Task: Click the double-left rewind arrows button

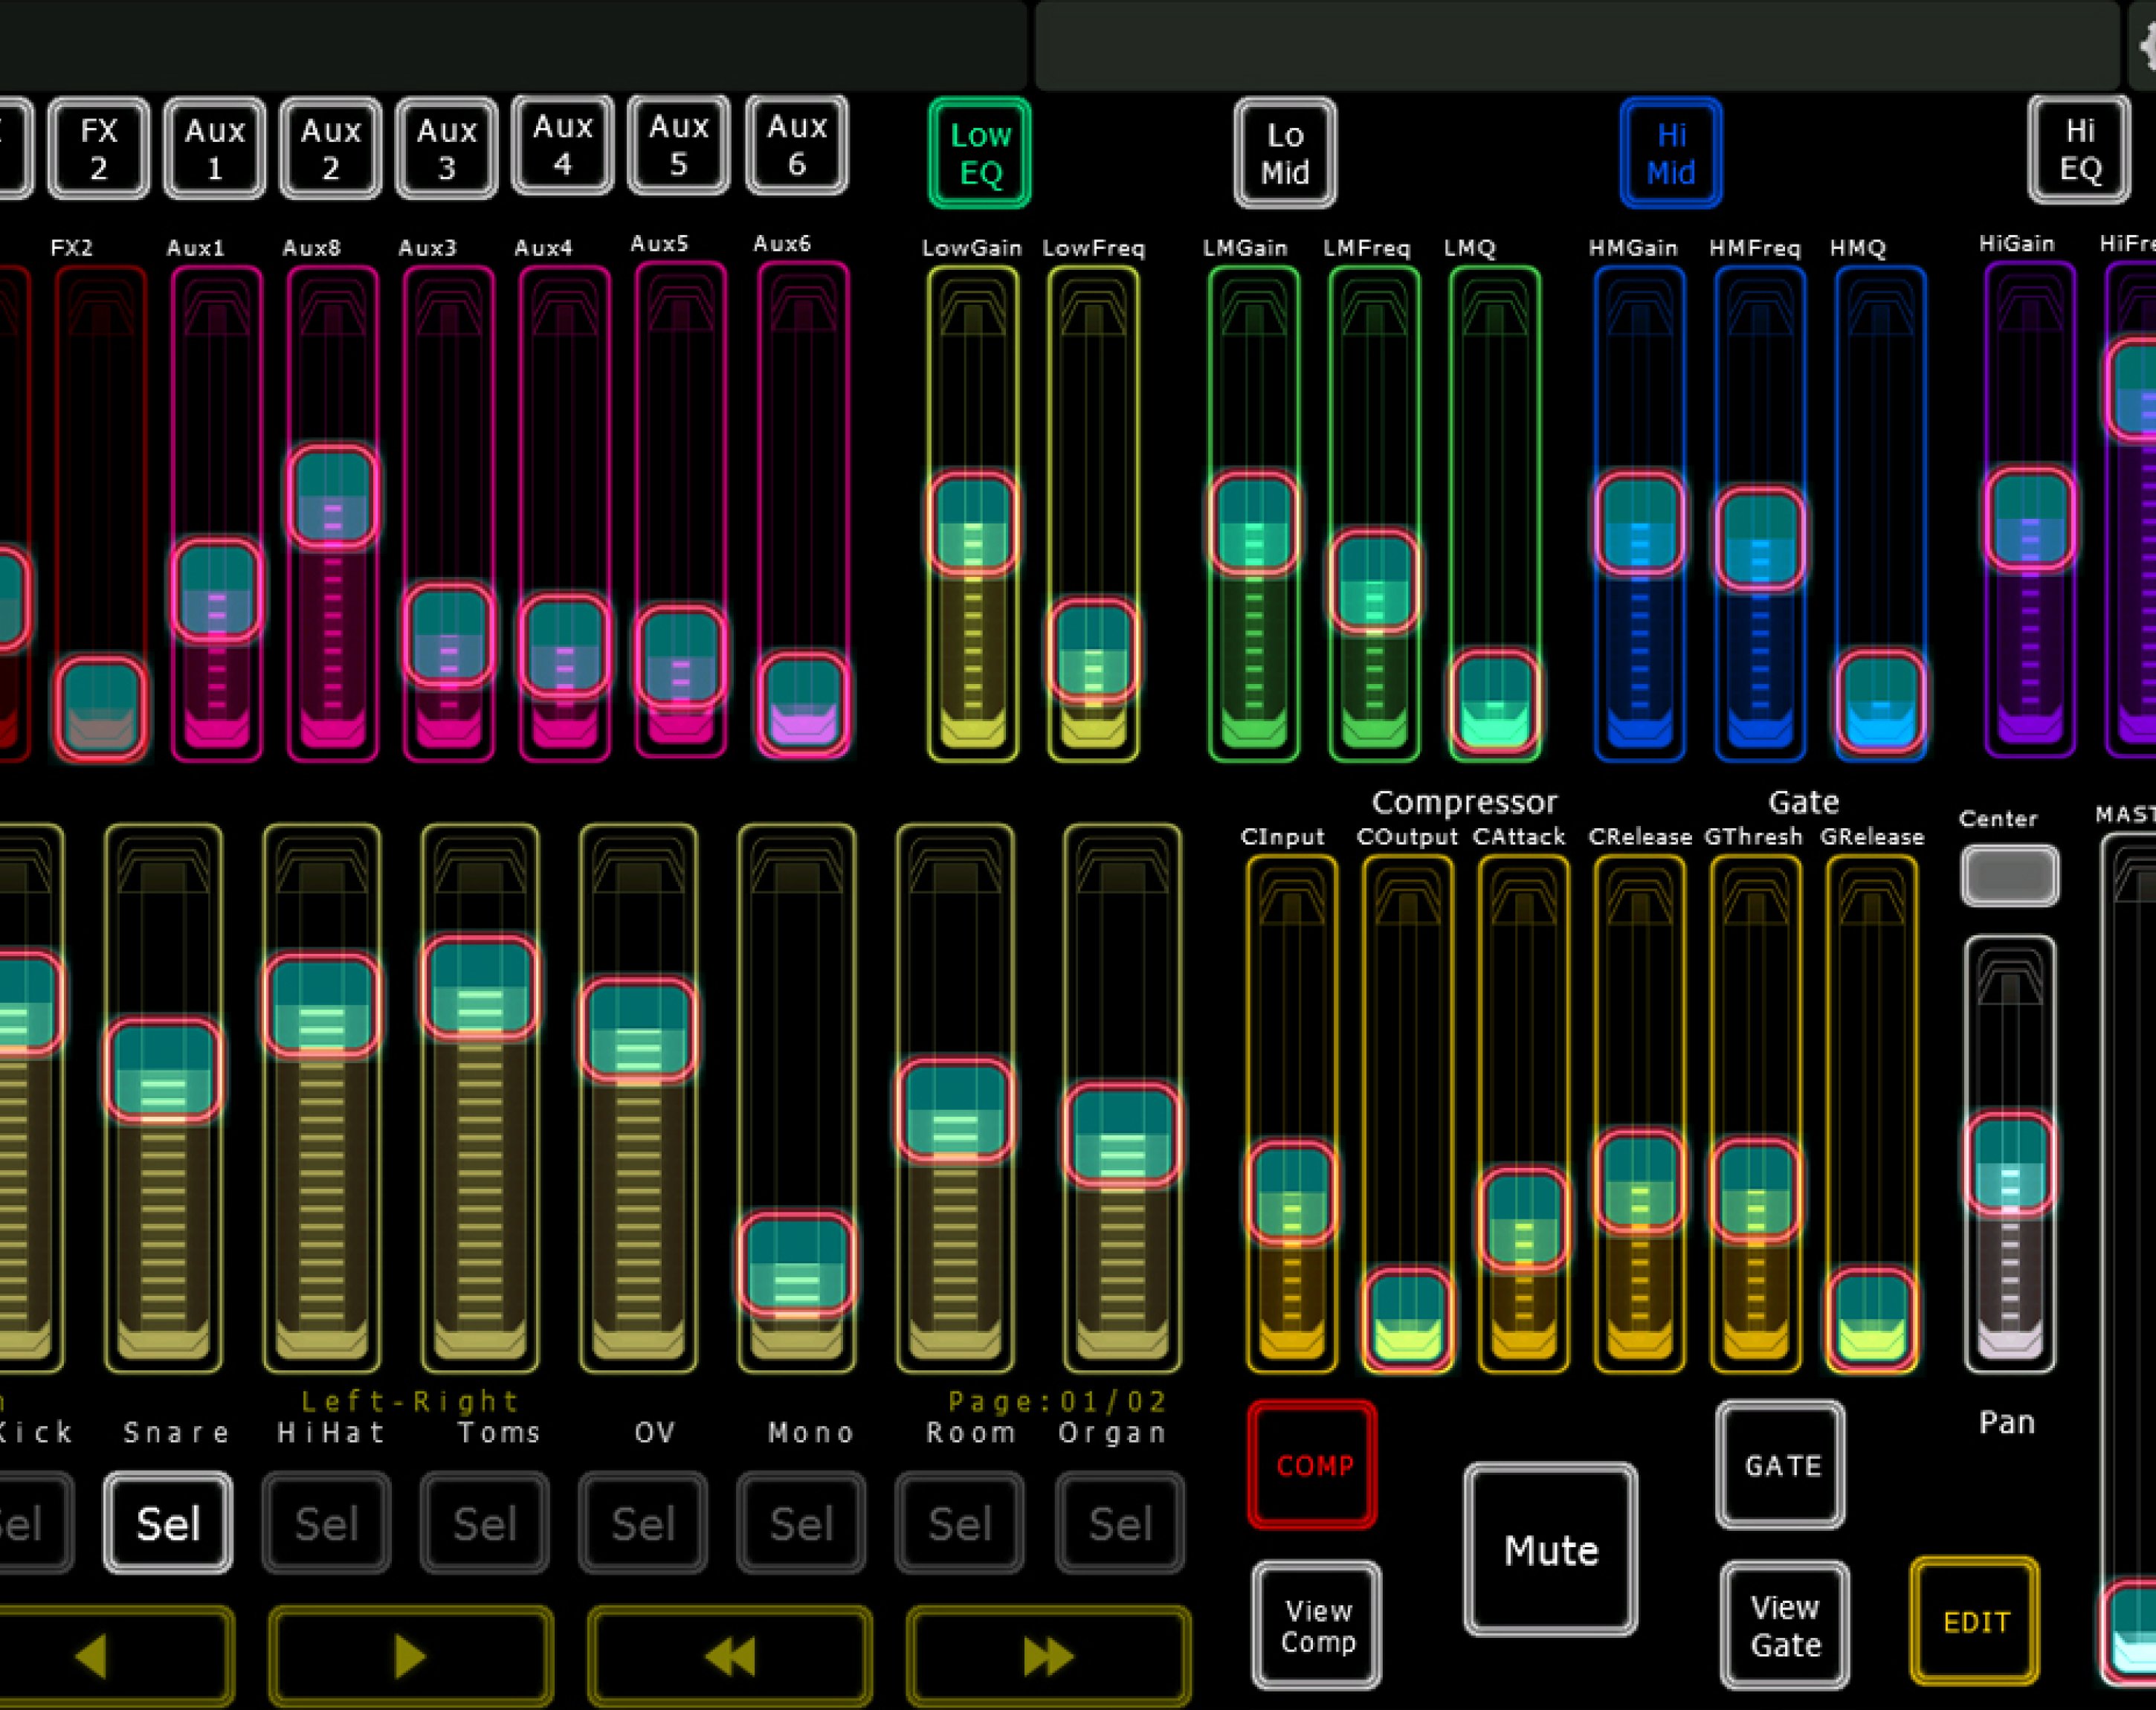Action: pyautogui.click(x=730, y=1657)
